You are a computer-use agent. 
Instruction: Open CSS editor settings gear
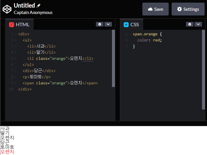pos(190,24)
